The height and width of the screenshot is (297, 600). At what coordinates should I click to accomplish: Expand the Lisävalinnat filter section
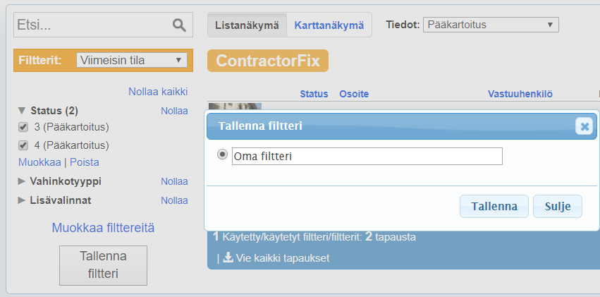click(22, 200)
